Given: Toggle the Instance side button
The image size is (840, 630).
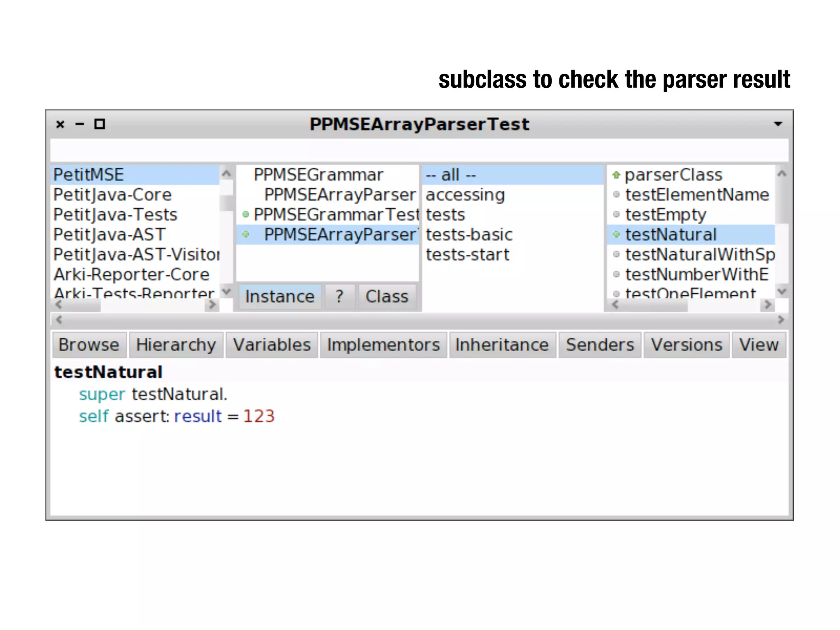Looking at the screenshot, I should coord(280,296).
